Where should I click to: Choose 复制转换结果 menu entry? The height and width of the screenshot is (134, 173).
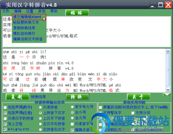pos(29,28)
